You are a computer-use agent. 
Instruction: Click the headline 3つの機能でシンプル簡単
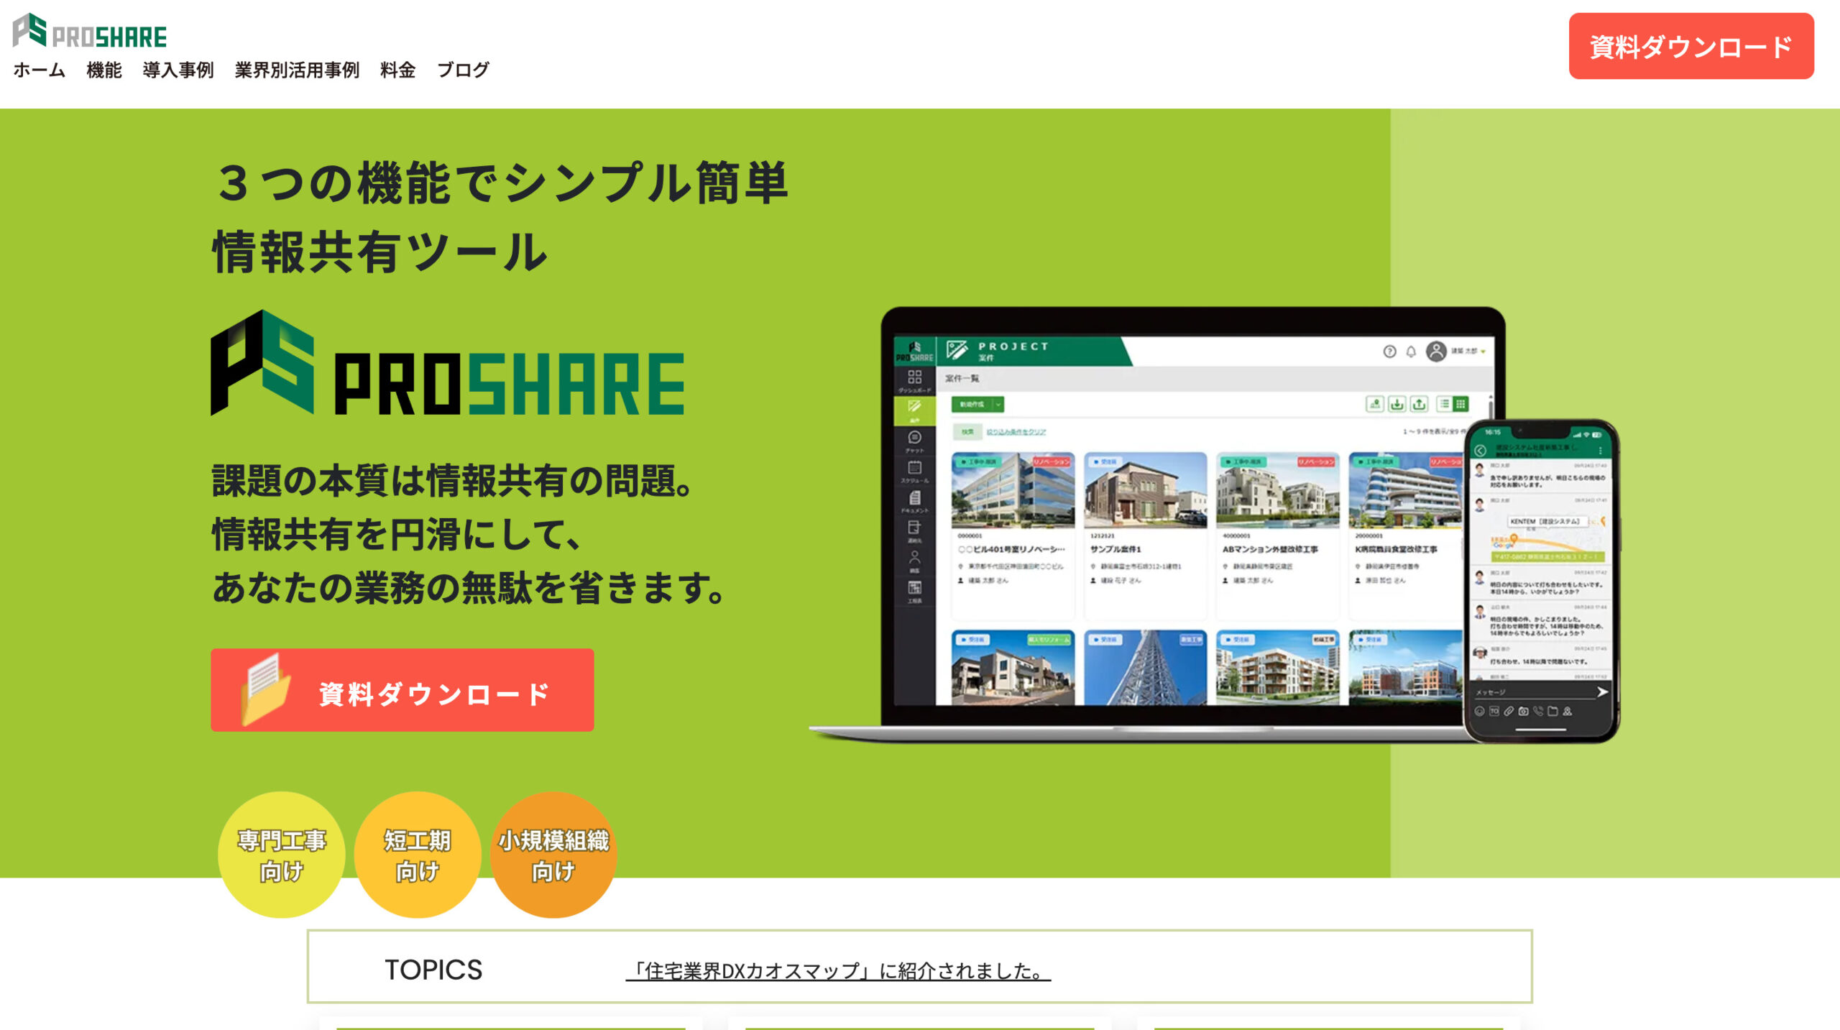click(x=501, y=183)
